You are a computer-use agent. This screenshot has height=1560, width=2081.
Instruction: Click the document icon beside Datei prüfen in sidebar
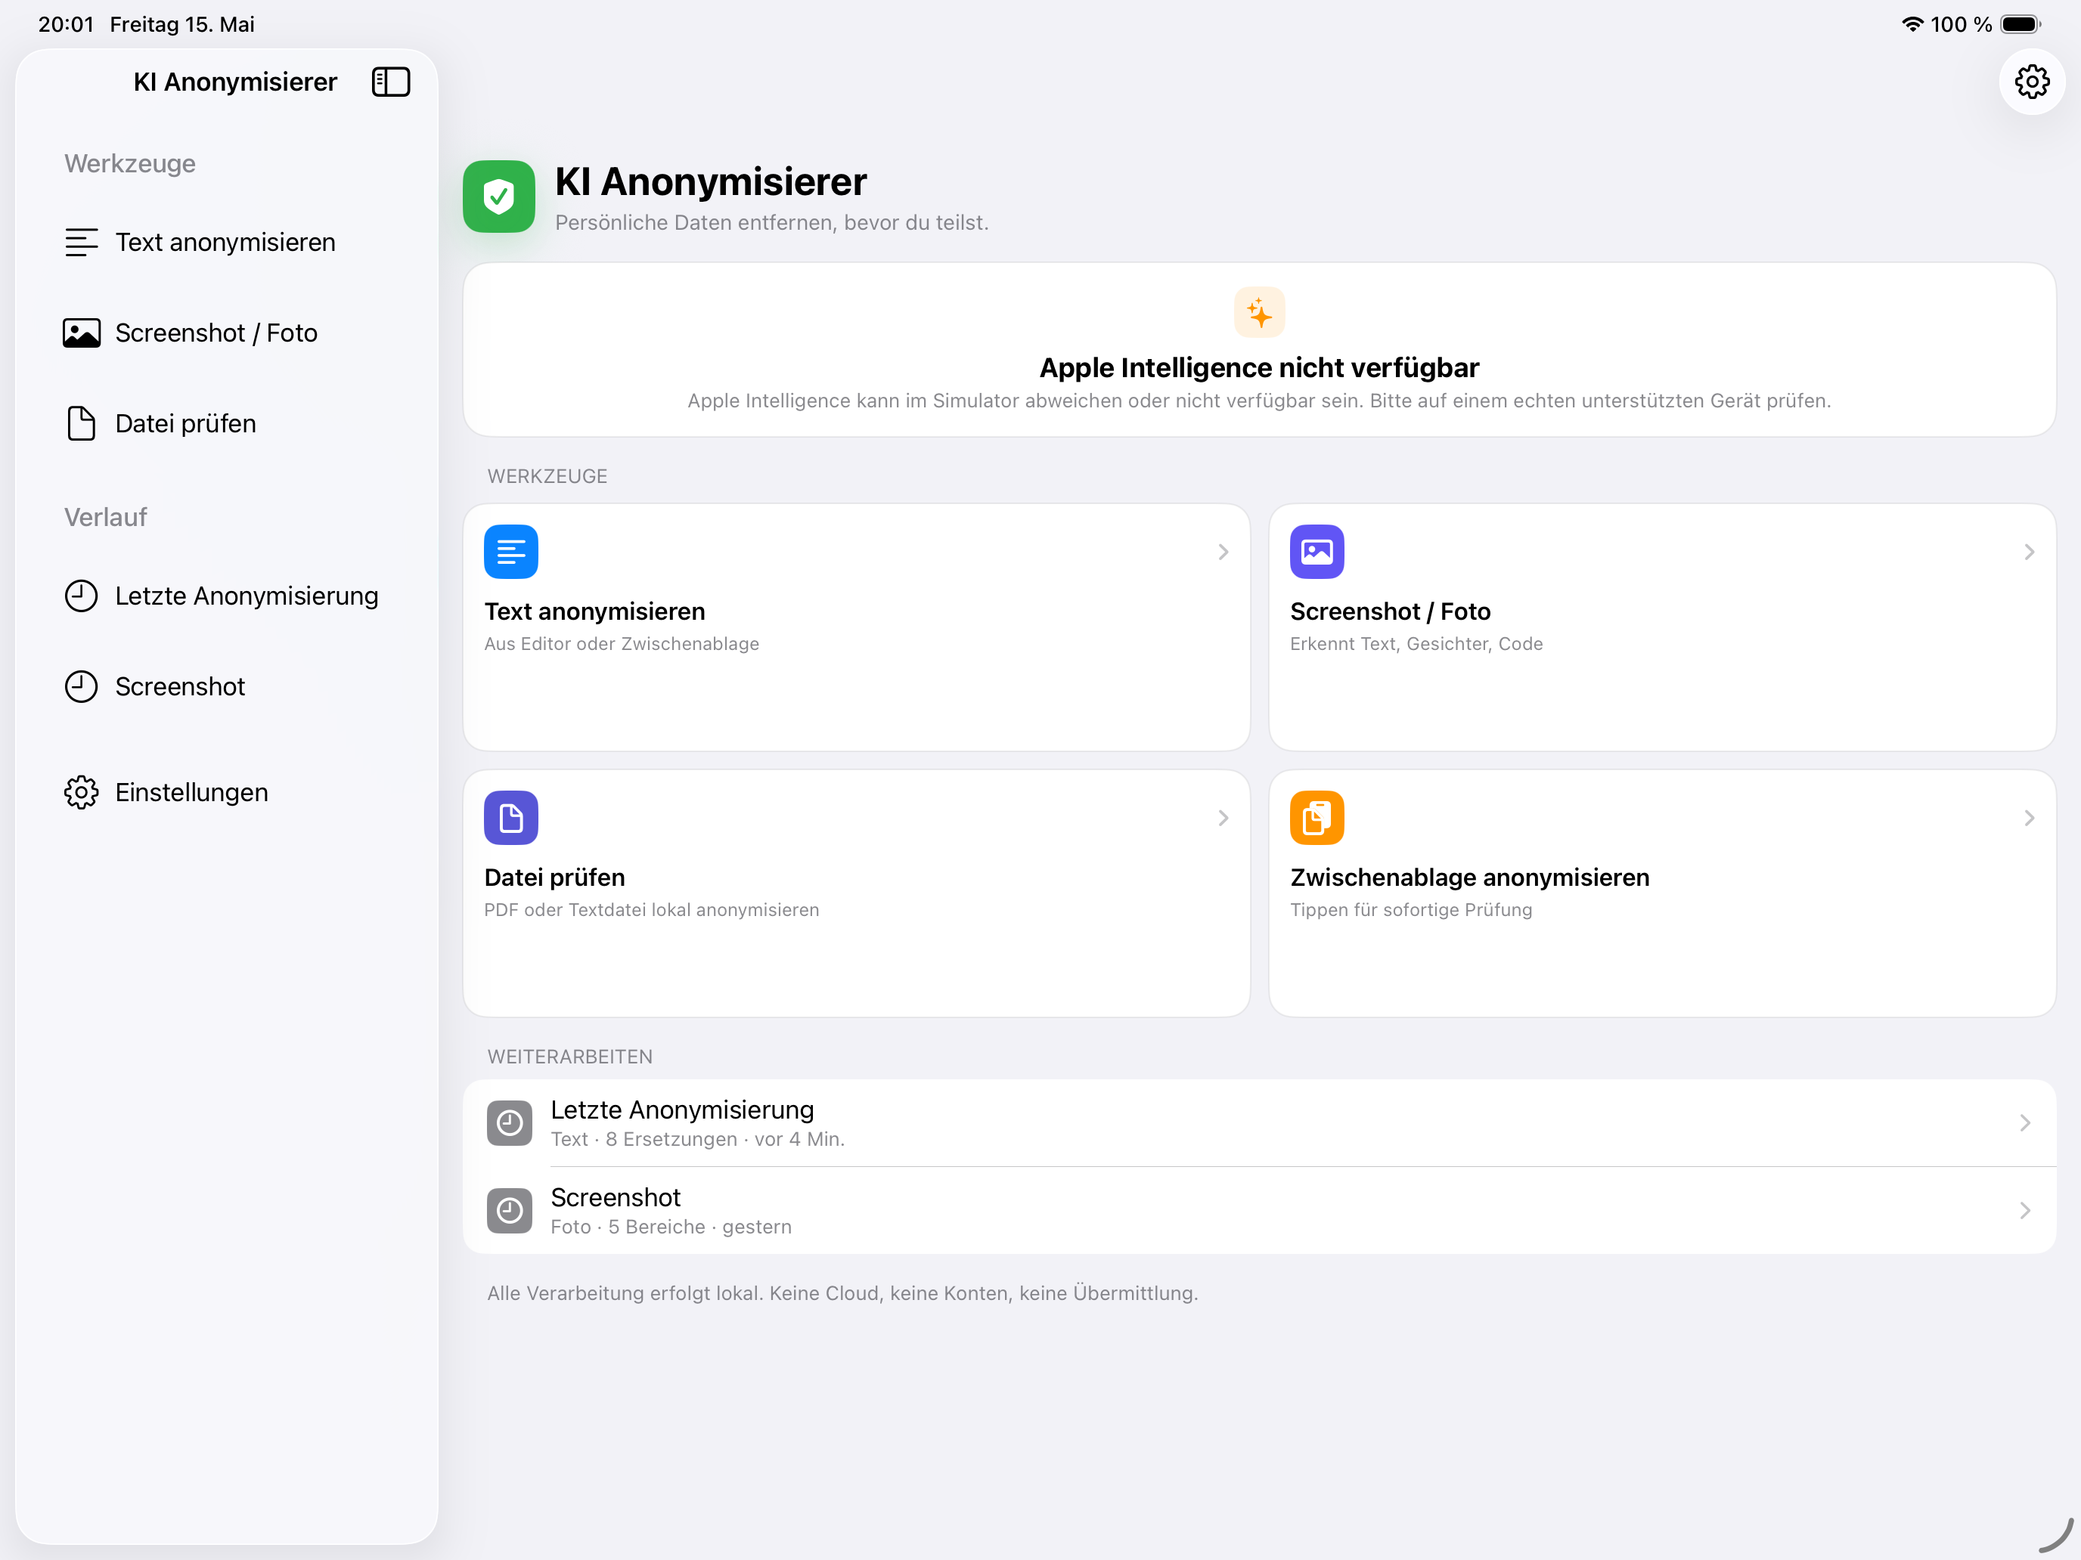pos(81,423)
